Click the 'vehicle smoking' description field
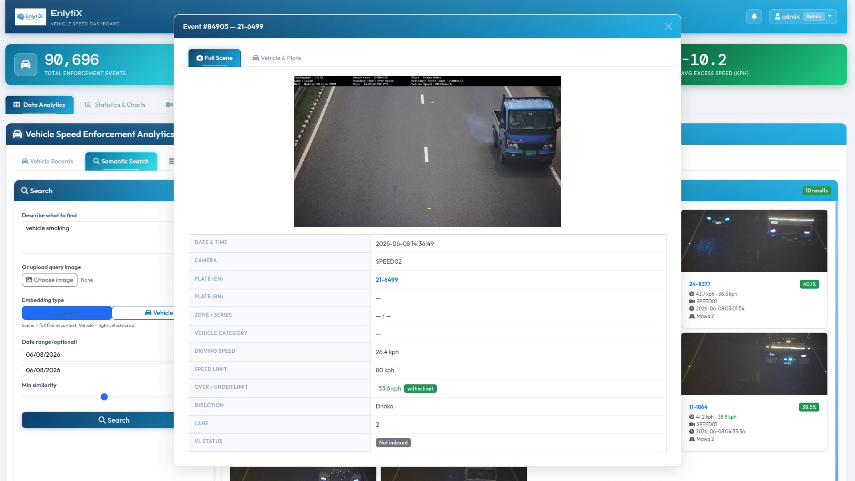This screenshot has width=855, height=481. point(98,237)
